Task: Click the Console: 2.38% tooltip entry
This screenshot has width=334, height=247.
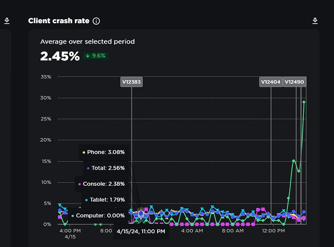Action: tap(102, 184)
